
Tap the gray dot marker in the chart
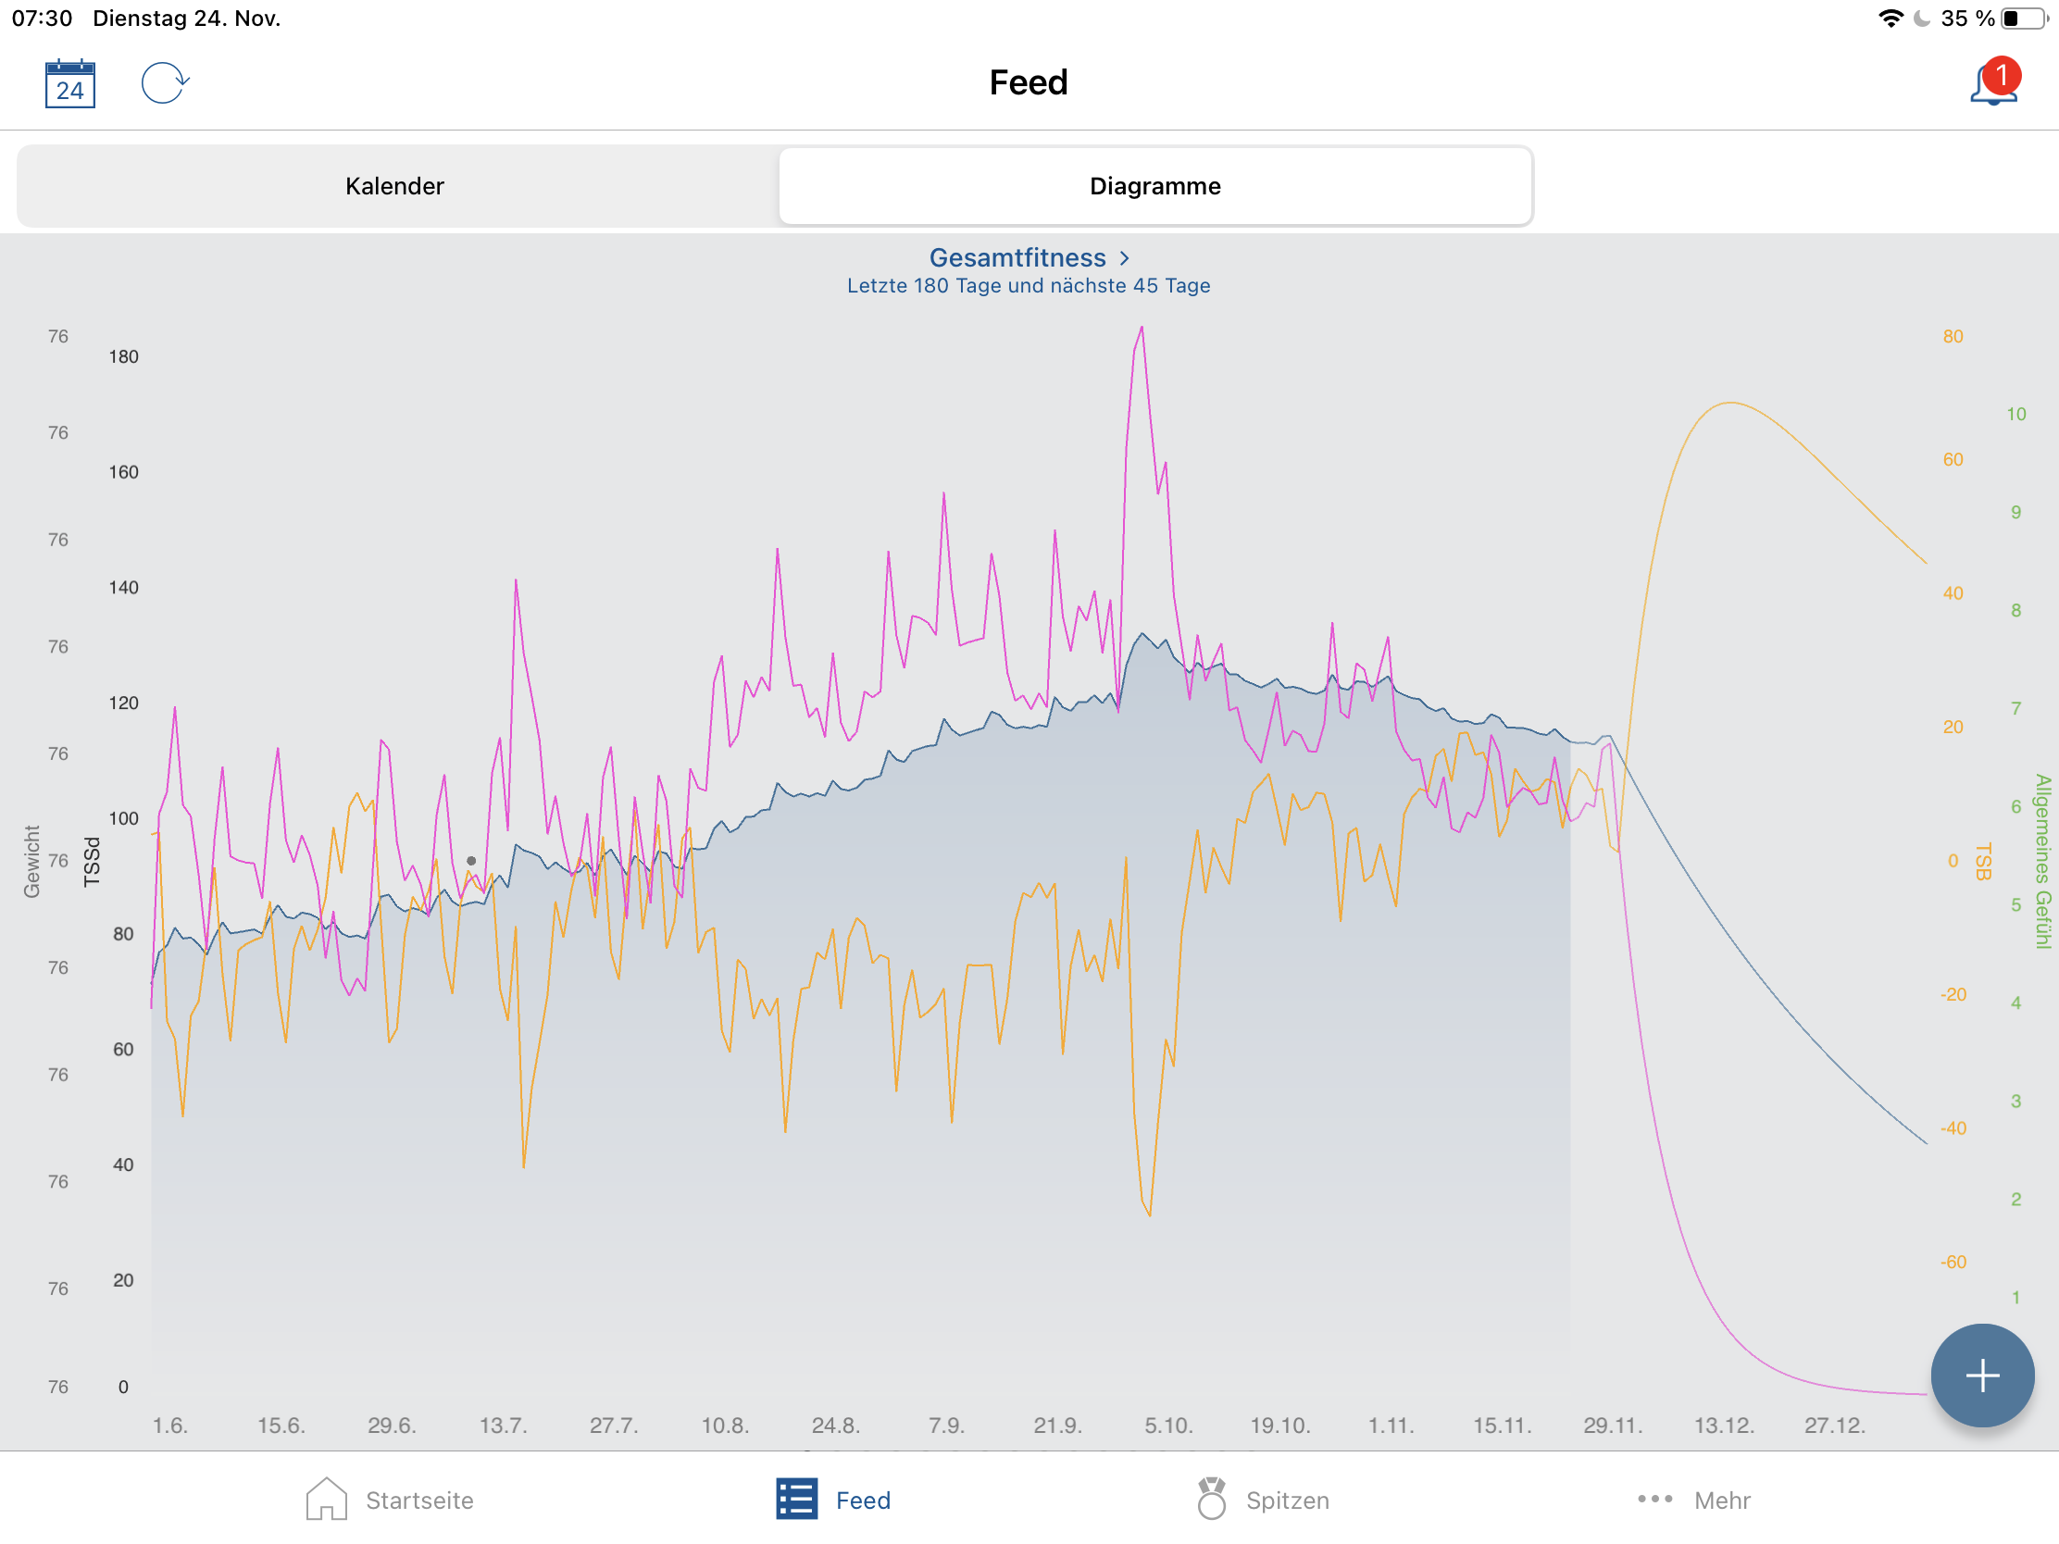click(x=471, y=861)
